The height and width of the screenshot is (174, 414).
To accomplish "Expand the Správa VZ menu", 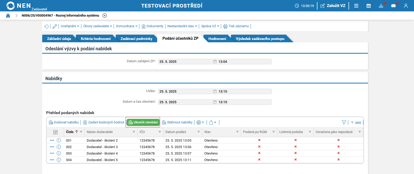I will [210, 26].
